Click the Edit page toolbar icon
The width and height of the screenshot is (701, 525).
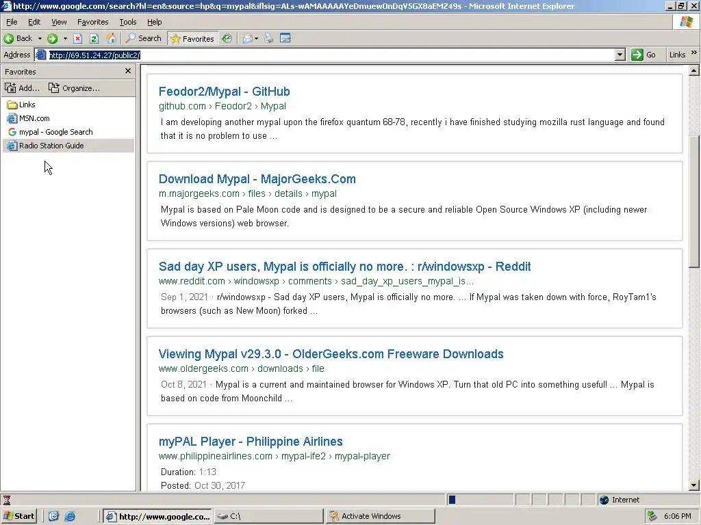(x=285, y=38)
